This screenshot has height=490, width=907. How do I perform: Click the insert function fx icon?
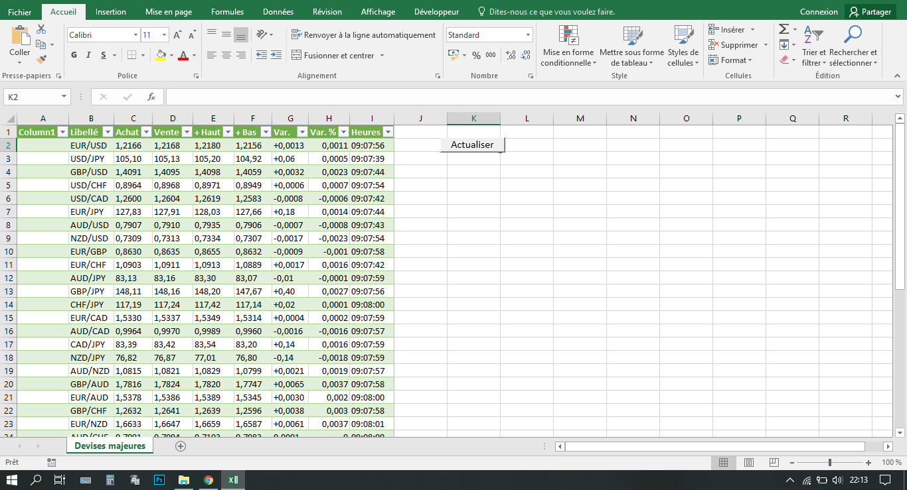[151, 97]
